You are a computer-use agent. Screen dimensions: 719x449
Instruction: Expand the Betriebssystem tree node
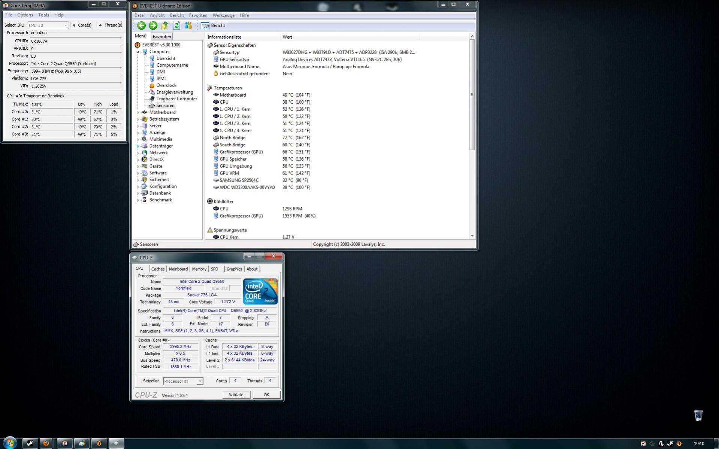(x=138, y=119)
